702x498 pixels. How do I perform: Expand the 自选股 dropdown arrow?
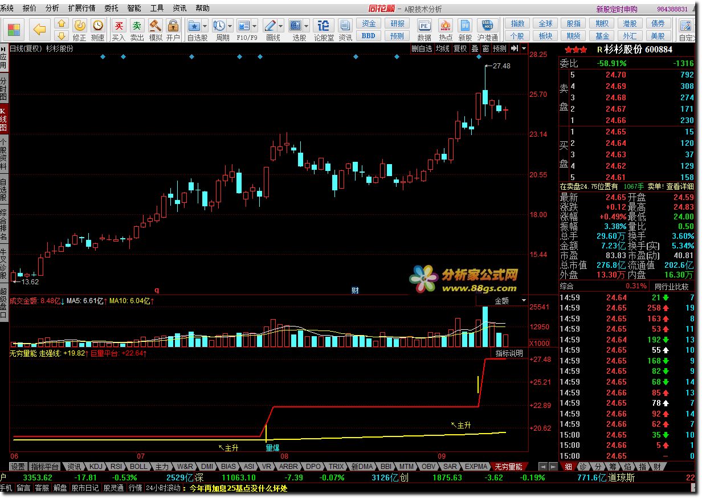point(205,26)
